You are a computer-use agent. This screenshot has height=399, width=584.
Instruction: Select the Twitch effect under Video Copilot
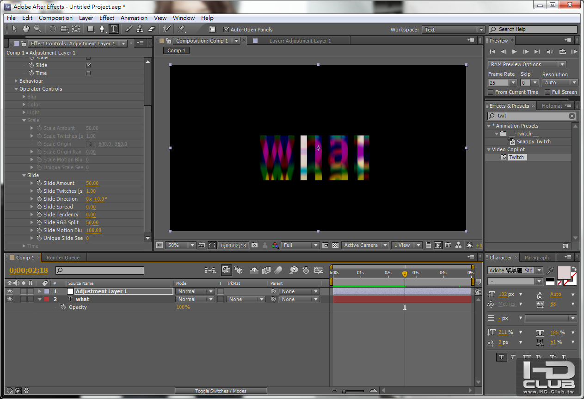(516, 157)
